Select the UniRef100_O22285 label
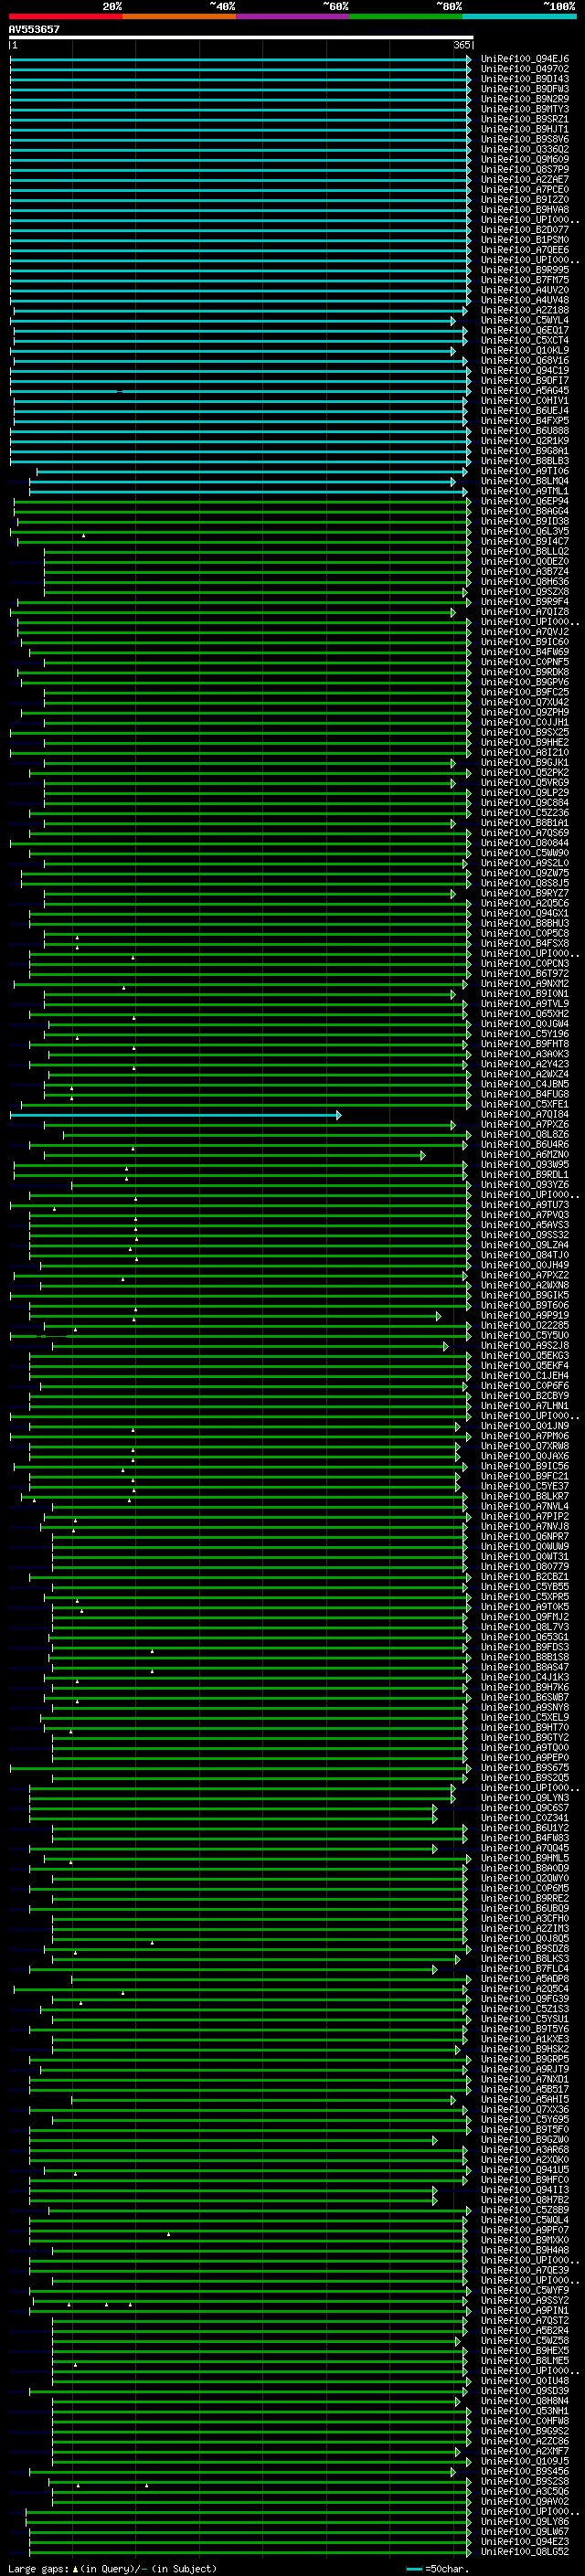 coord(525,1325)
